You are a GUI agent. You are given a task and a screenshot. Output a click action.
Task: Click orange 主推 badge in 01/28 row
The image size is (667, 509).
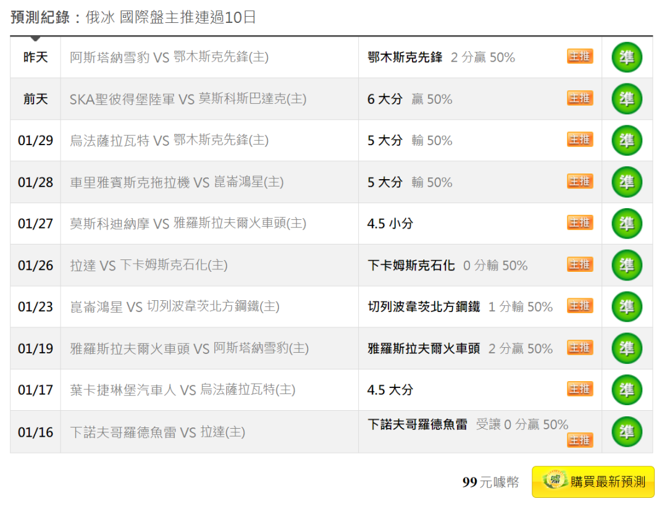click(580, 182)
